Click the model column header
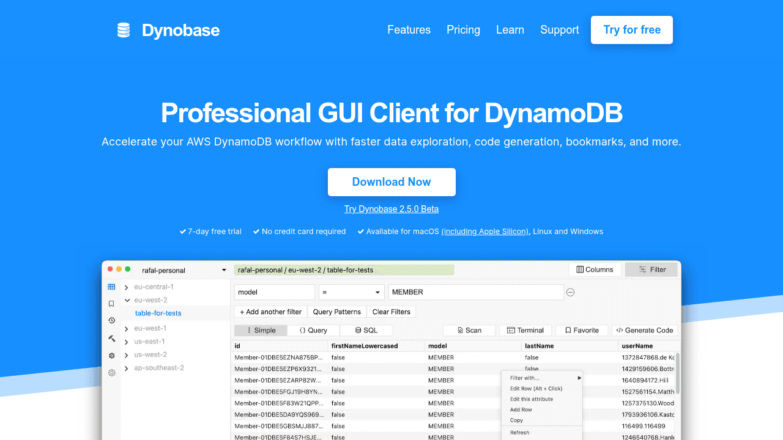This screenshot has width=783, height=440. click(x=472, y=346)
